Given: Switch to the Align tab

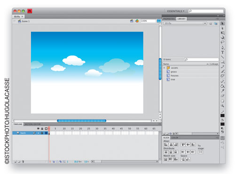Looking at the screenshot, I should tap(166, 137).
